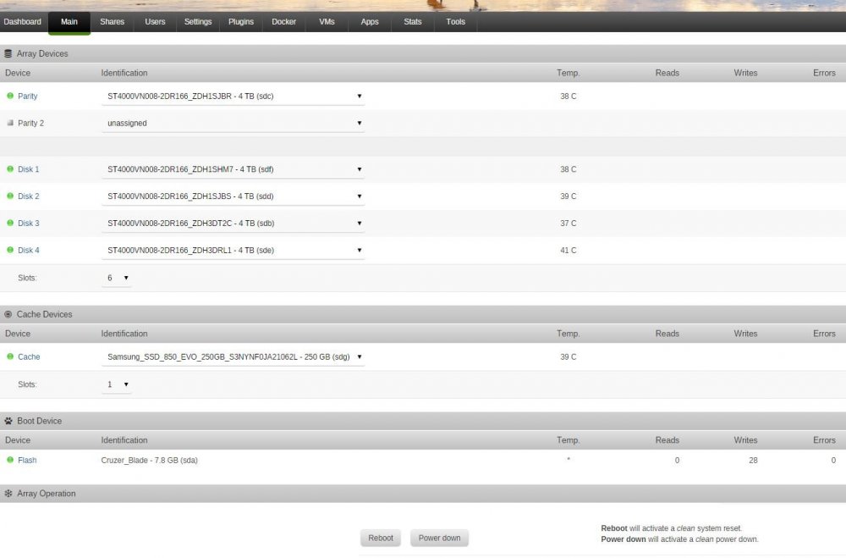846x558 pixels.
Task: Open the Parity disk selection dropdown
Action: tap(233, 97)
